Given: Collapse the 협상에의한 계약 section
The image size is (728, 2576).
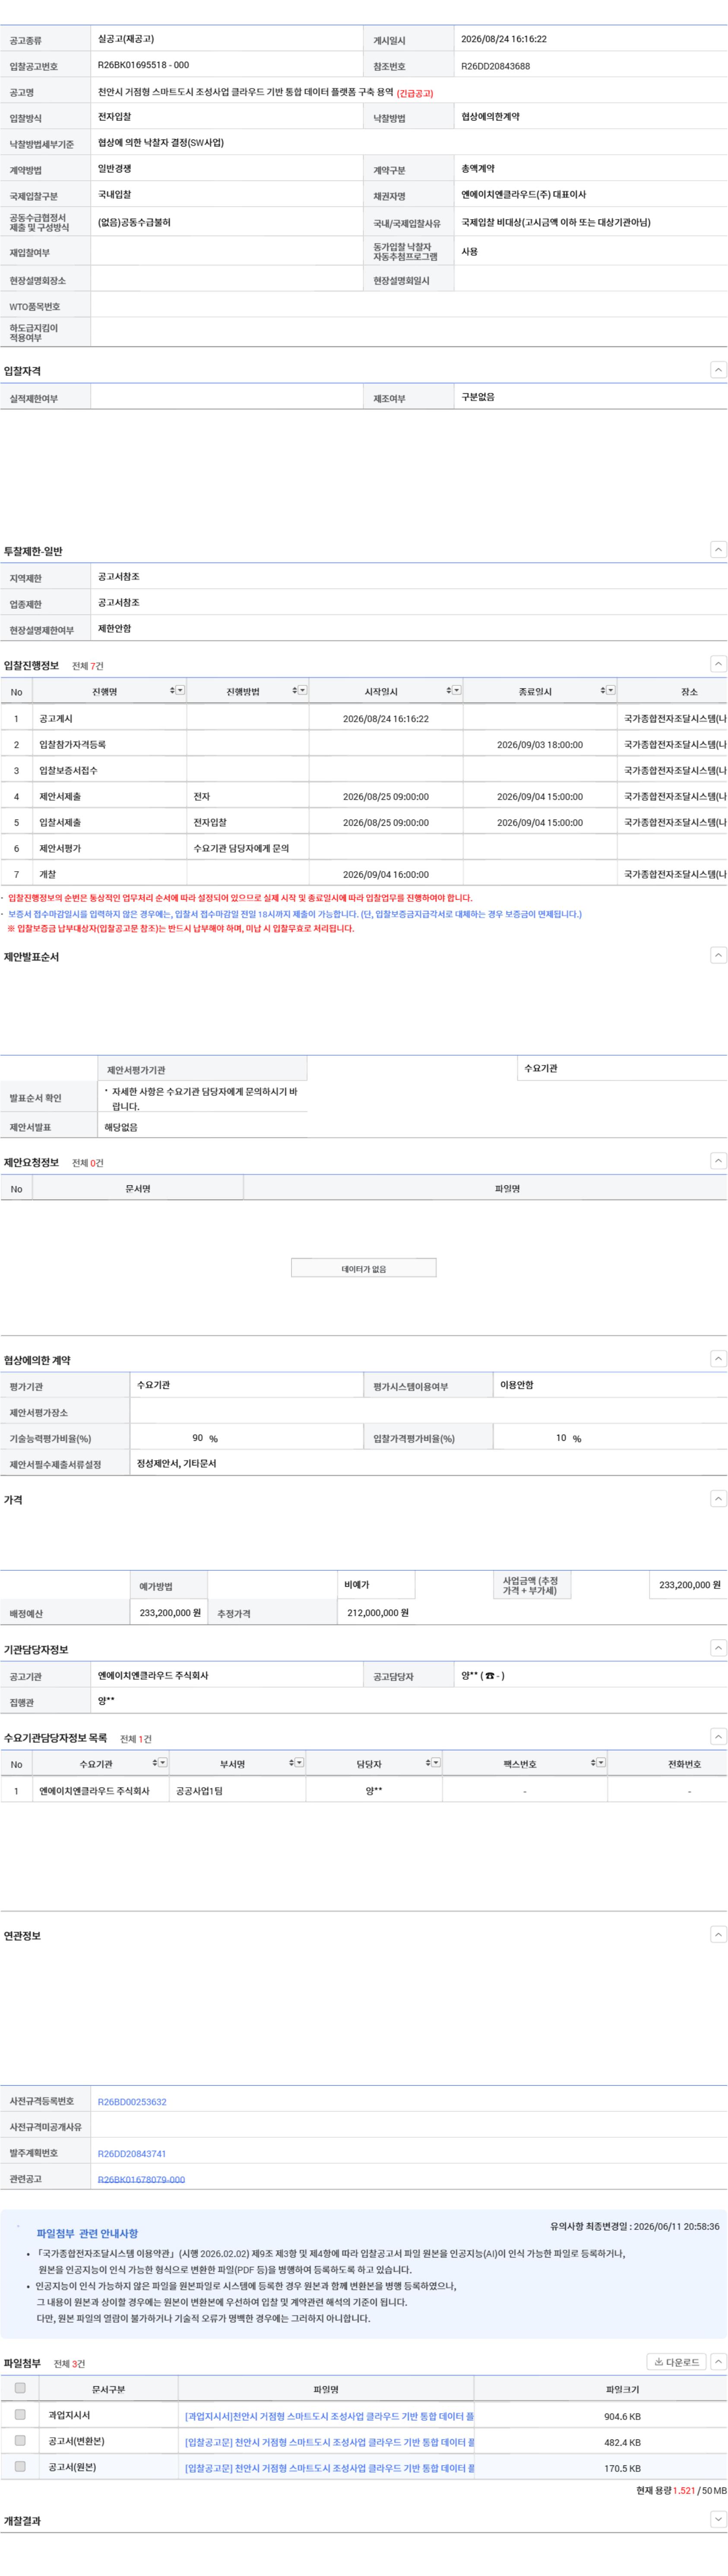Looking at the screenshot, I should click(x=718, y=1358).
